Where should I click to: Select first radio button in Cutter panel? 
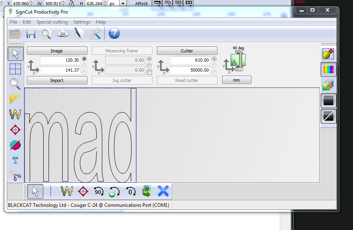click(214, 59)
